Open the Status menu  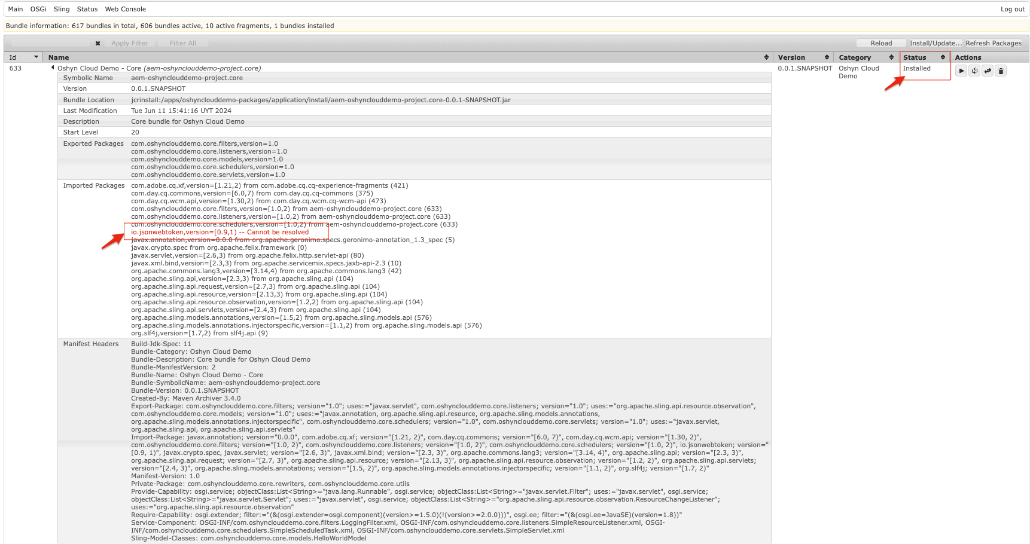87,9
